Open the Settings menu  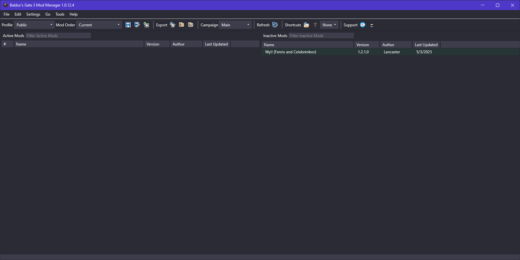33,14
